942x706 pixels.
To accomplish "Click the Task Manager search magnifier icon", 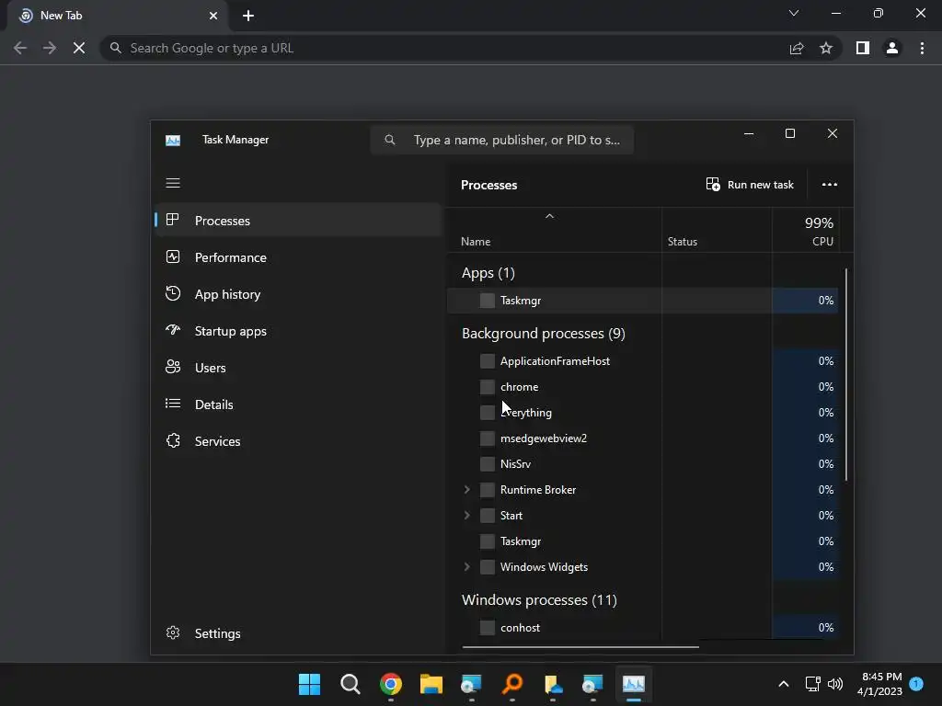I will (x=390, y=140).
